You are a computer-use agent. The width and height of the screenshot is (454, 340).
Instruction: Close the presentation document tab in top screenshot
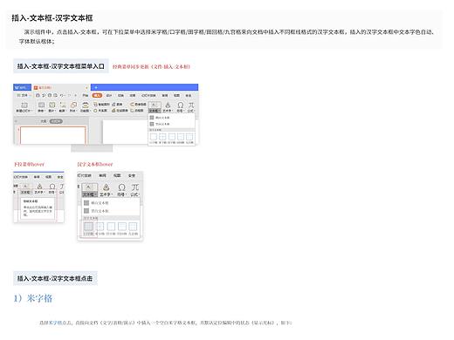click(86, 87)
